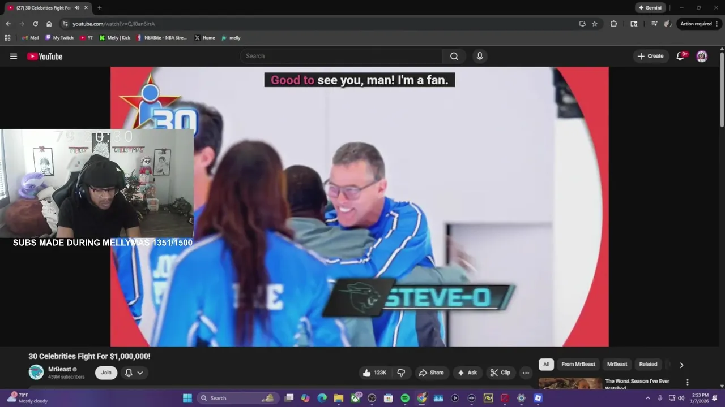Open Xbox app from the taskbar

[x=356, y=398]
